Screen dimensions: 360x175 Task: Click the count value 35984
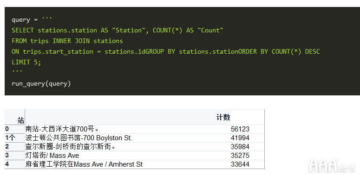click(240, 147)
